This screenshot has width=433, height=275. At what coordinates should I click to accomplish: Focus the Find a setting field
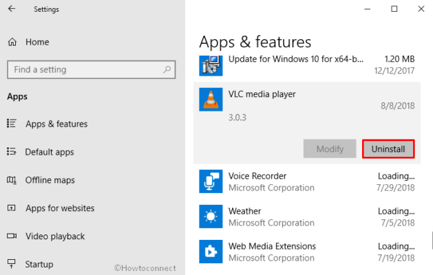[x=92, y=69]
